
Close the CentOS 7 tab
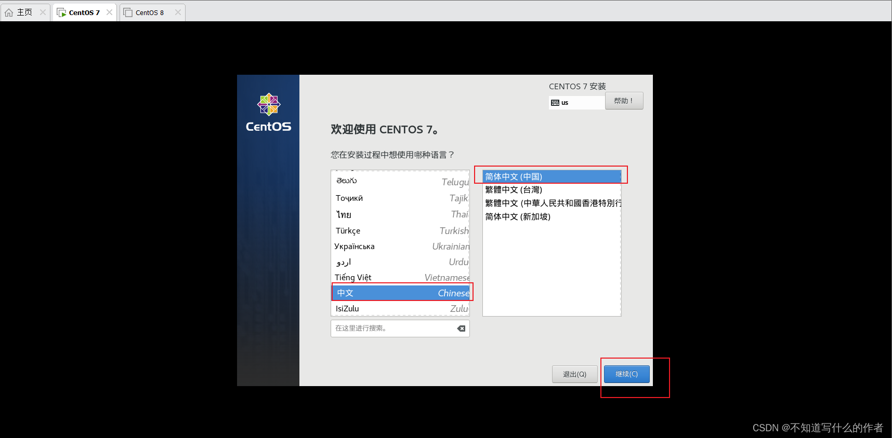(x=109, y=12)
